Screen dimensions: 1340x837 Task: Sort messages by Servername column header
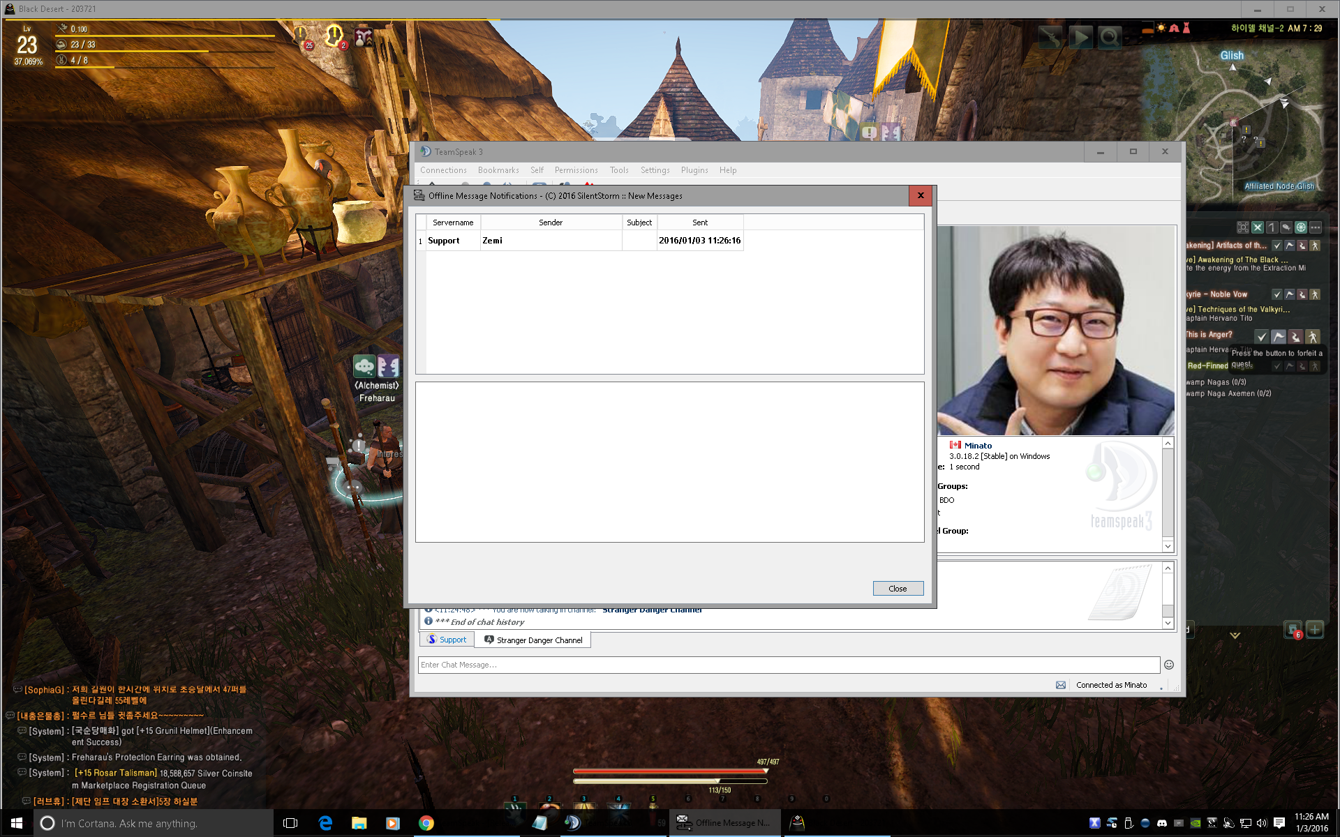coord(453,223)
